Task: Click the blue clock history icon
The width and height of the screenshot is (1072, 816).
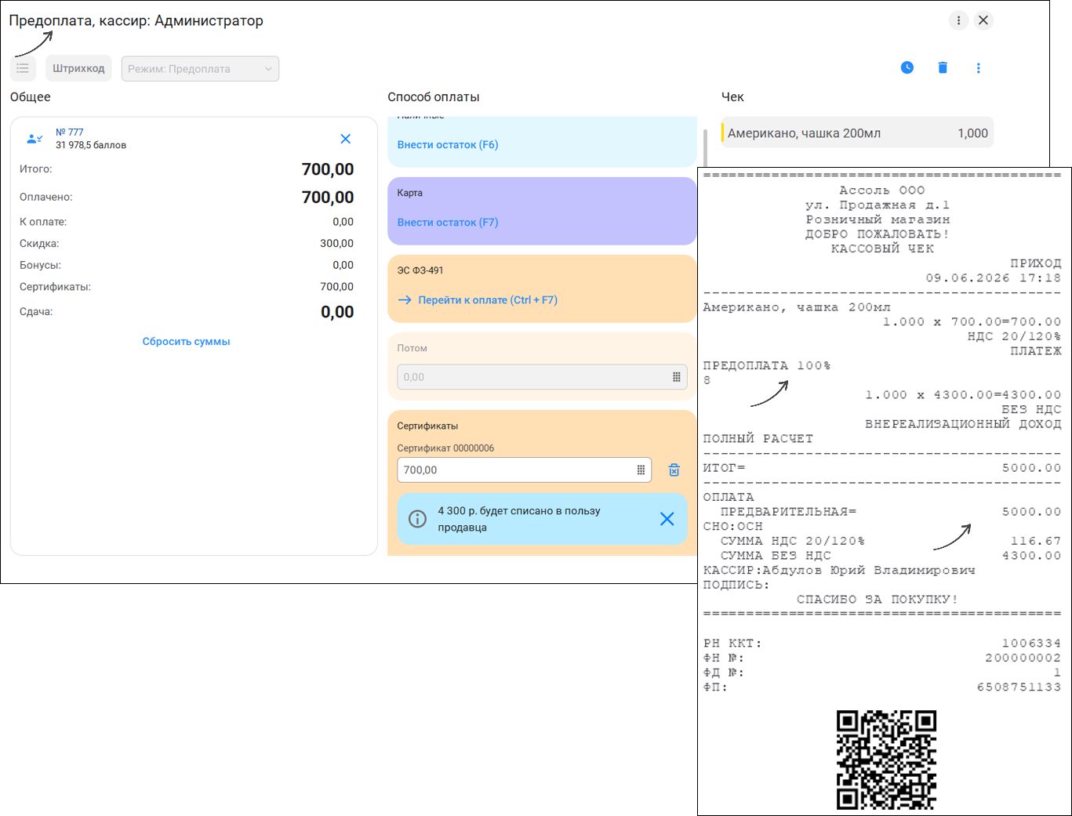Action: pyautogui.click(x=907, y=67)
